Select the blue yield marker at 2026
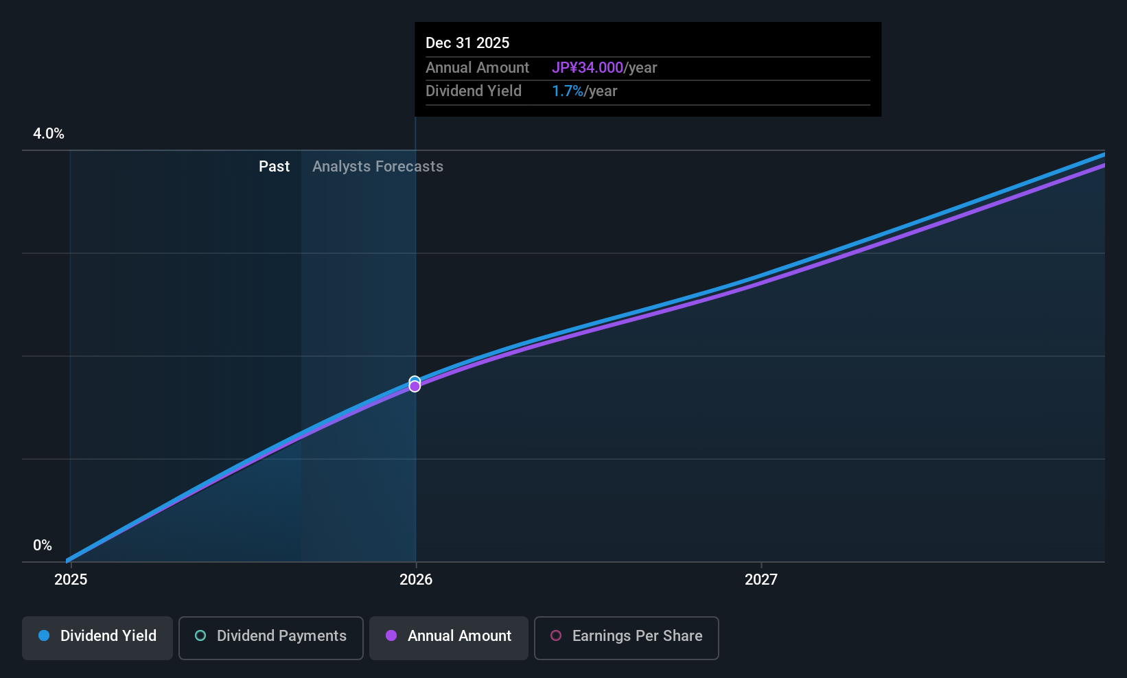This screenshot has width=1127, height=678. pos(415,380)
